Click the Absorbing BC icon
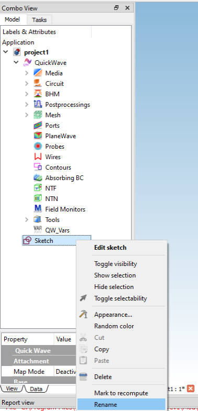This screenshot has width=198, height=411. (38, 178)
